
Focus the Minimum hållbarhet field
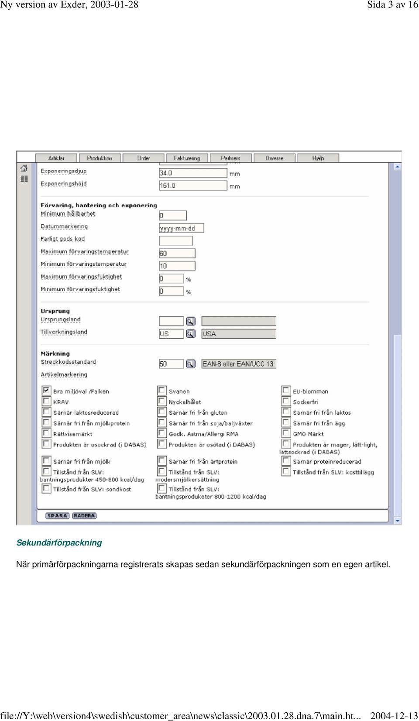pos(173,216)
